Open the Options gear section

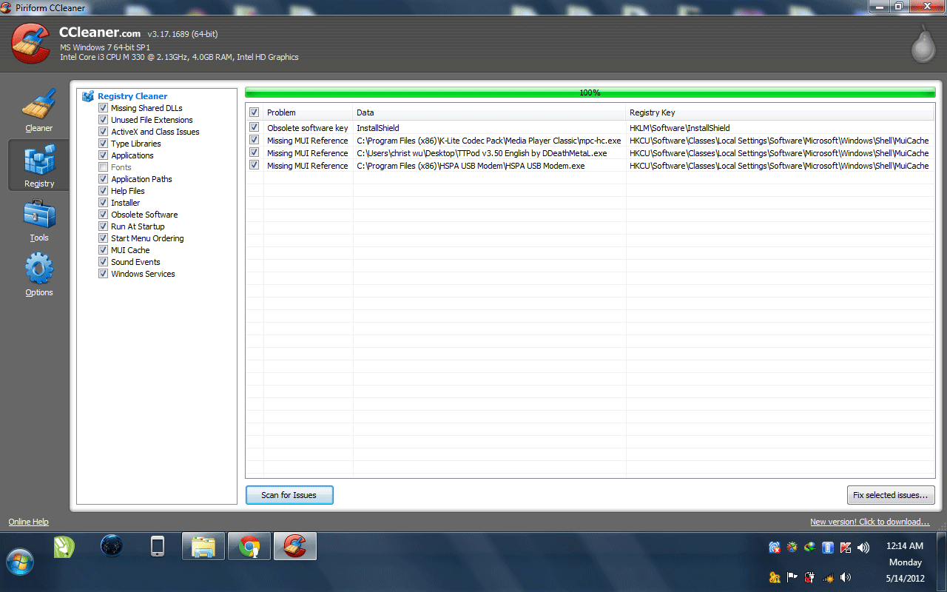pos(38,274)
